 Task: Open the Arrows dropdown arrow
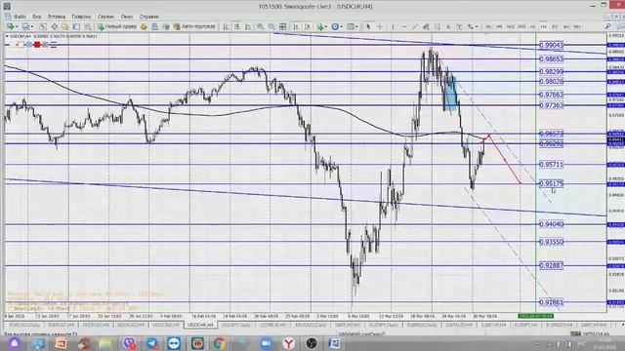pos(477,26)
